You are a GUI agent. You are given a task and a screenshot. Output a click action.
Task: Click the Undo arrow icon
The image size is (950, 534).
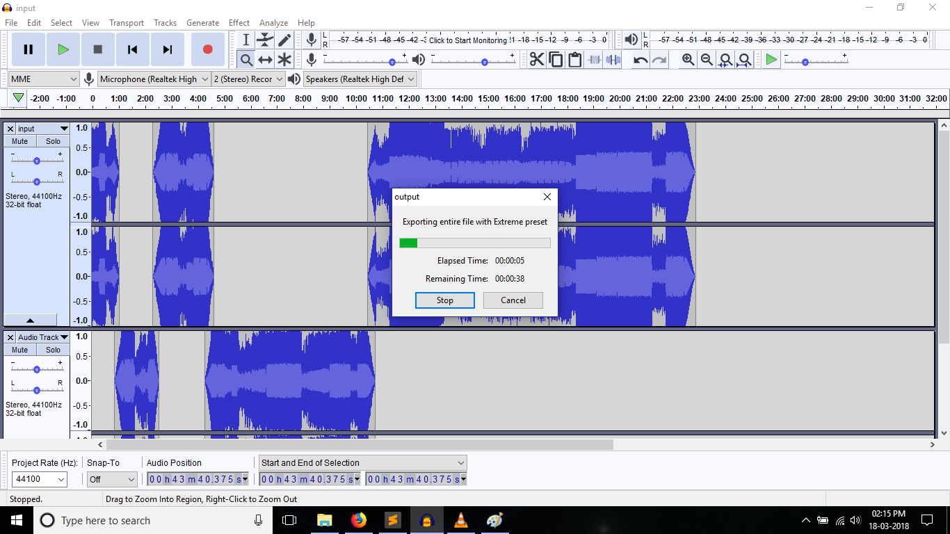tap(641, 60)
